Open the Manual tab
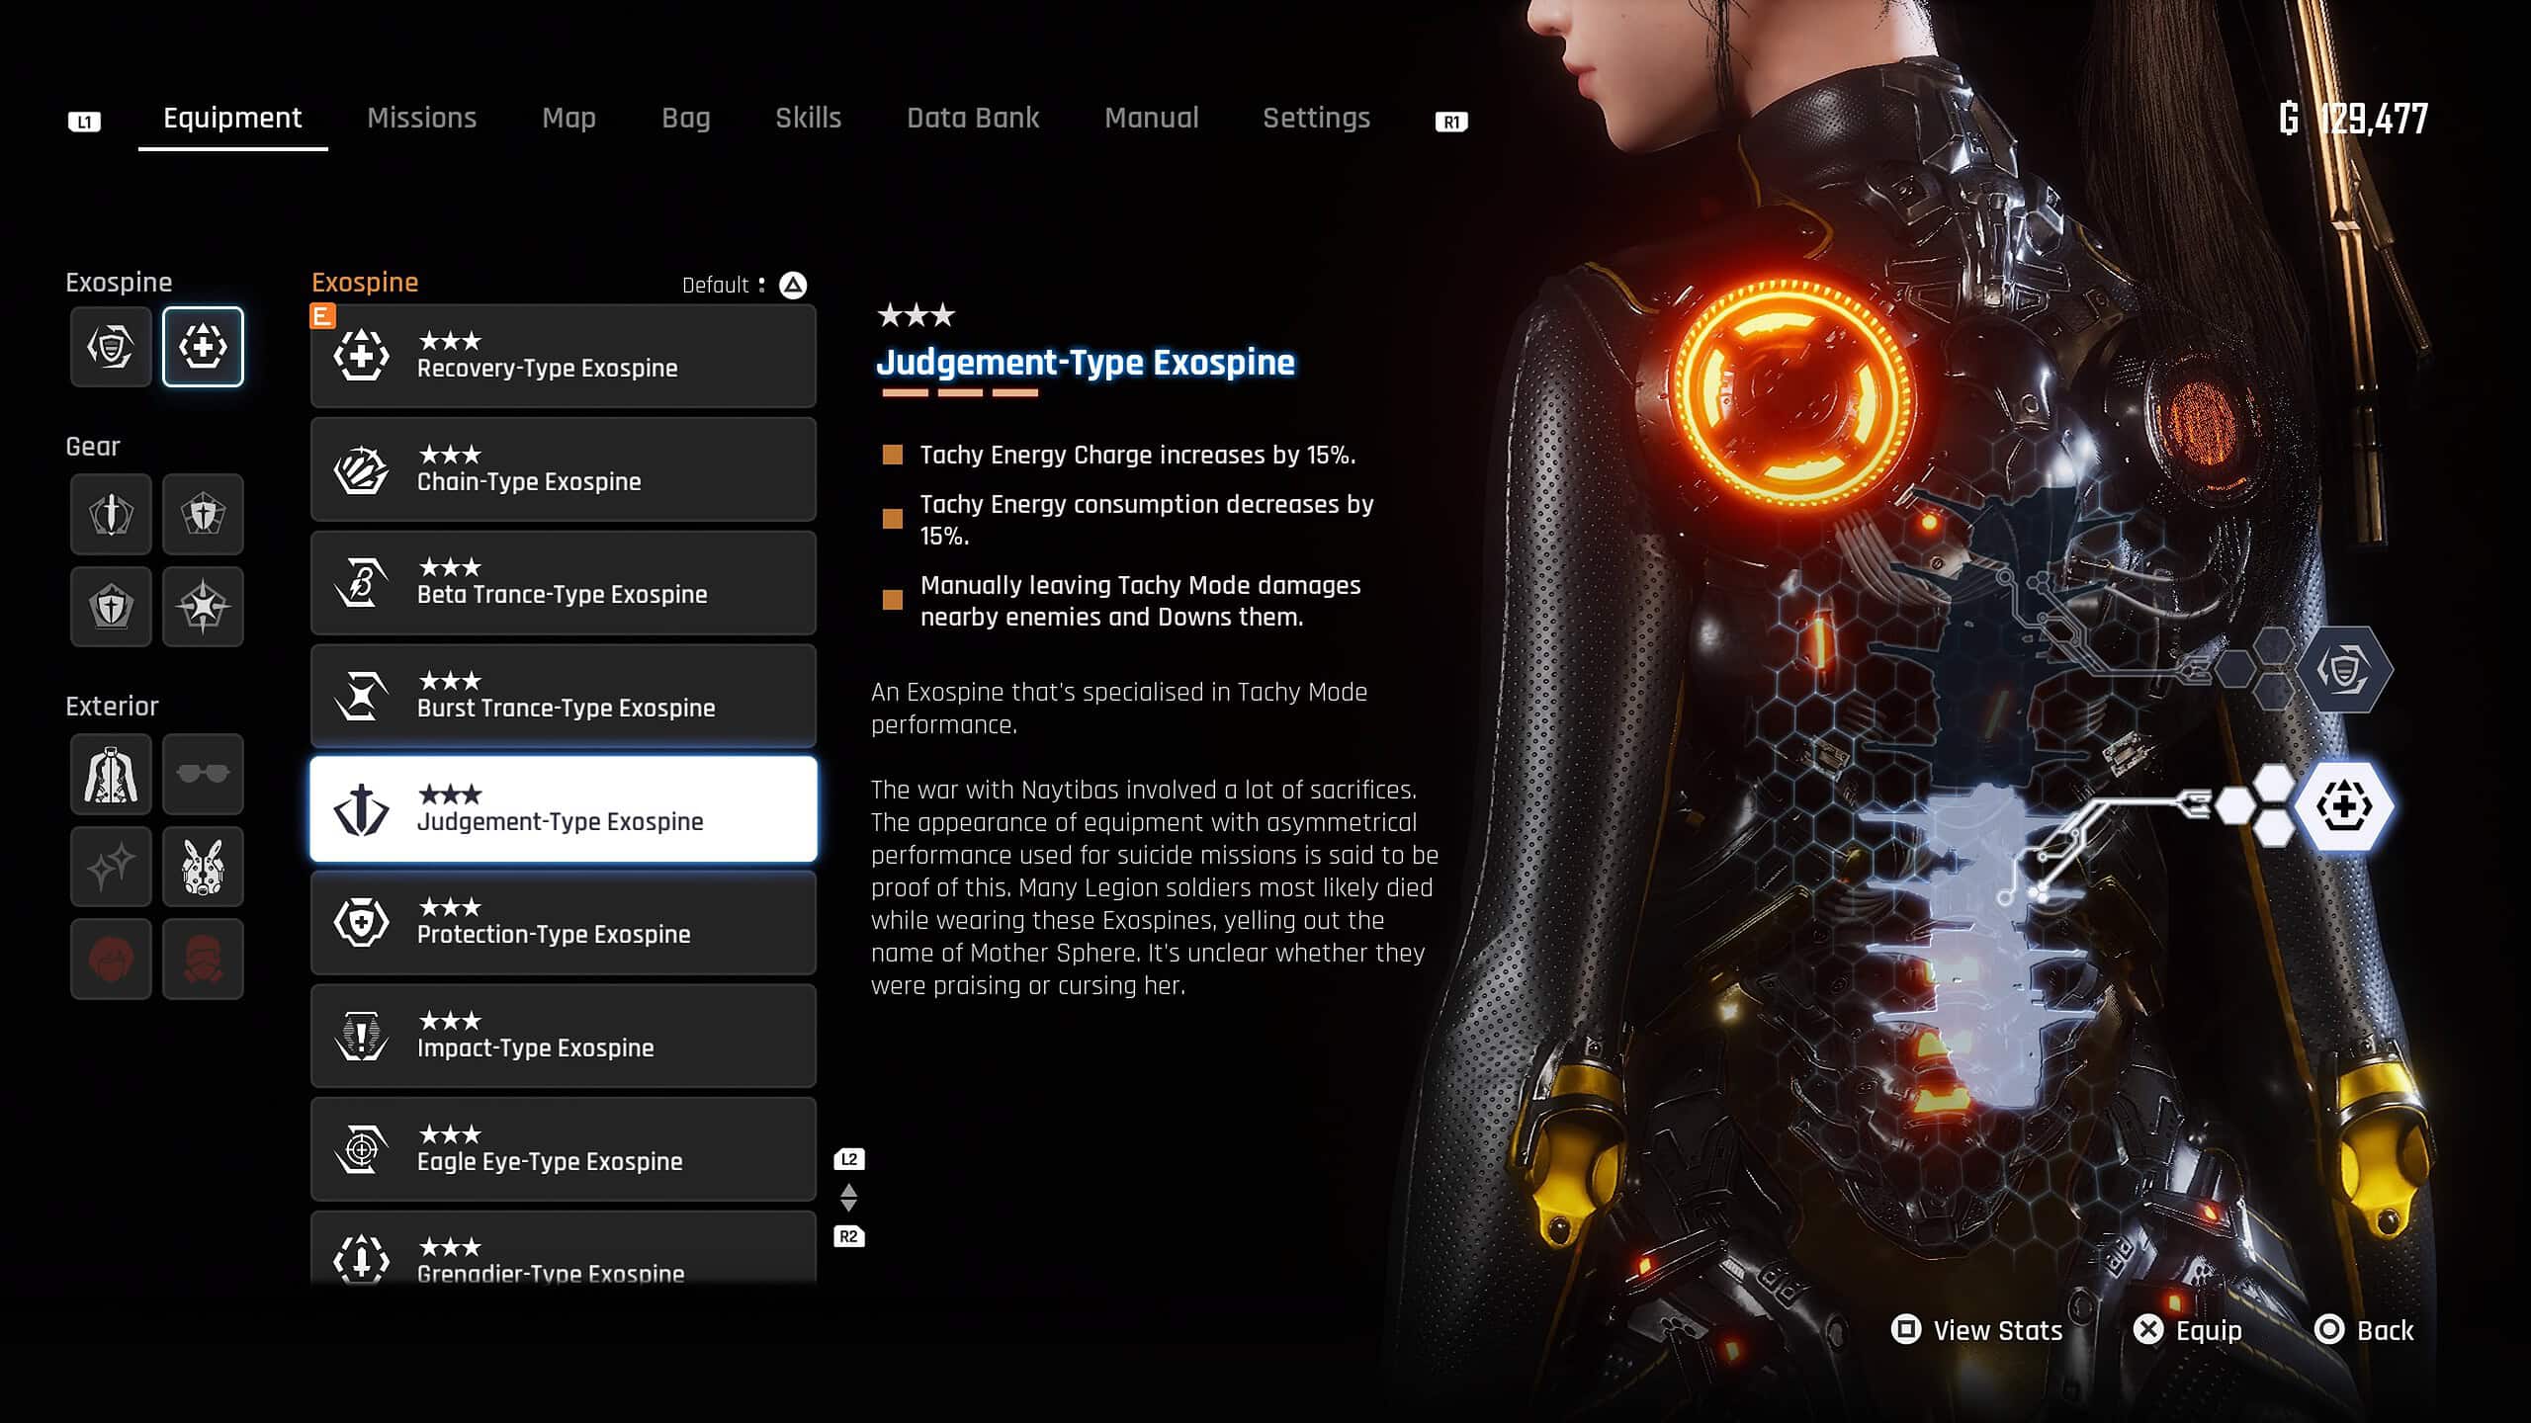The image size is (2531, 1423). pyautogui.click(x=1152, y=118)
